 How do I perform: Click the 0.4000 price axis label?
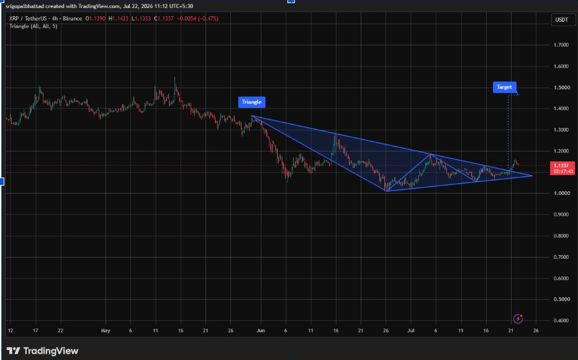561,320
